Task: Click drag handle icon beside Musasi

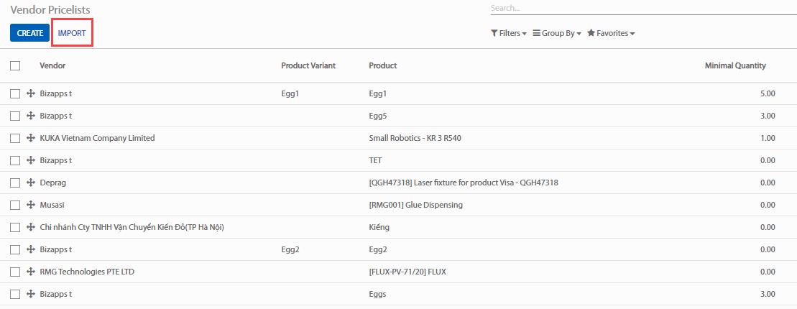Action: coord(31,205)
